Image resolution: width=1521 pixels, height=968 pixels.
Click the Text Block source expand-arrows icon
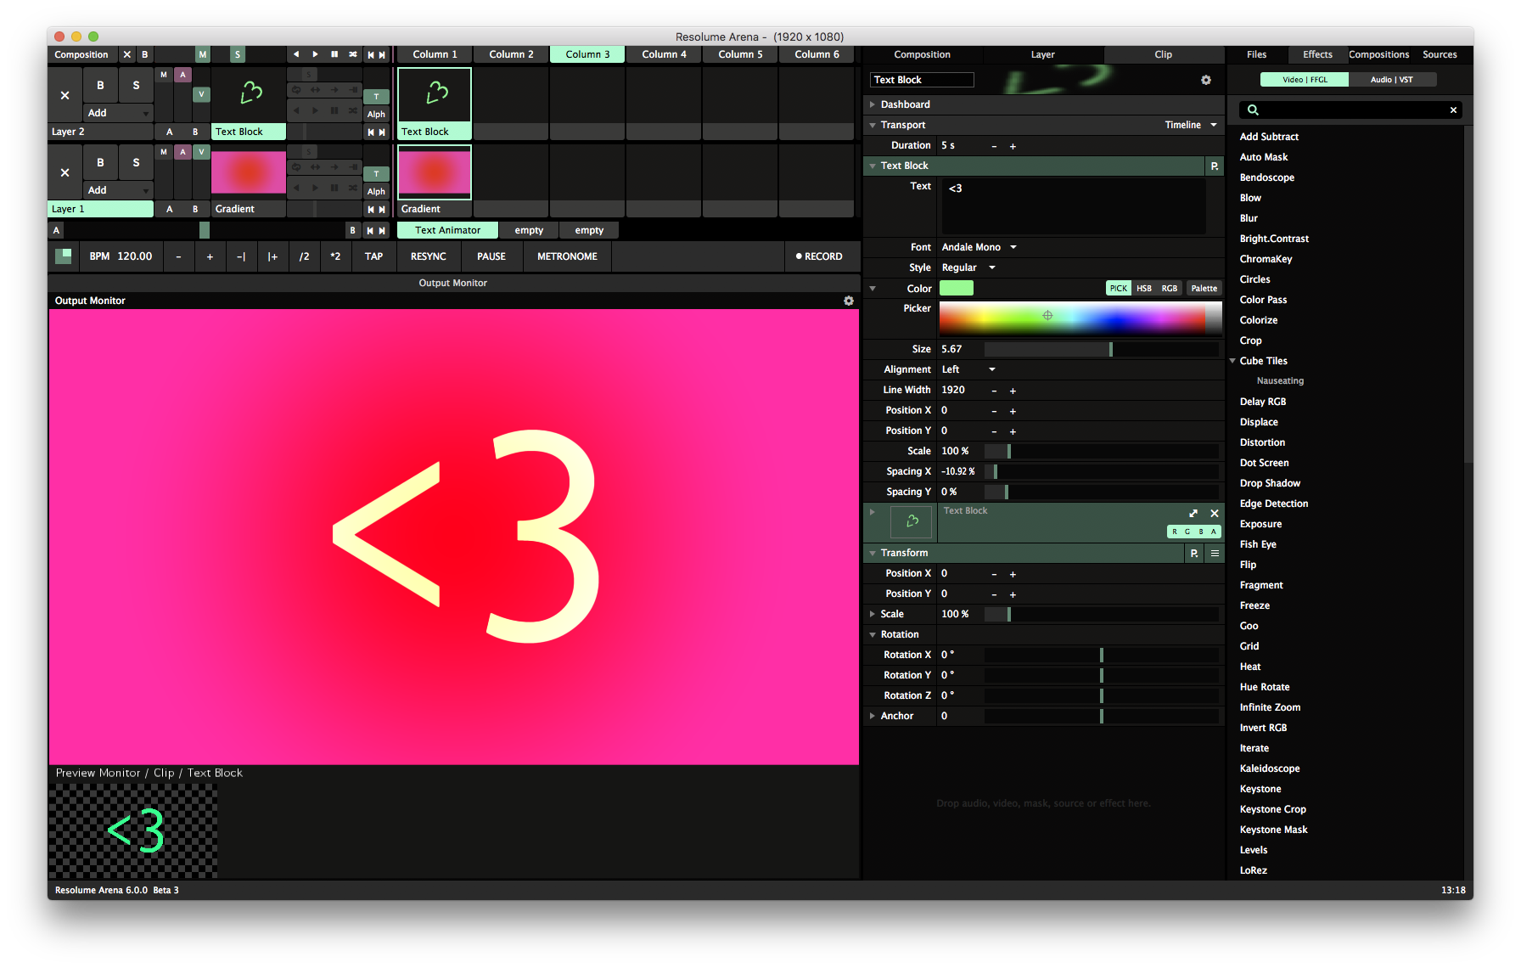pyautogui.click(x=1193, y=513)
